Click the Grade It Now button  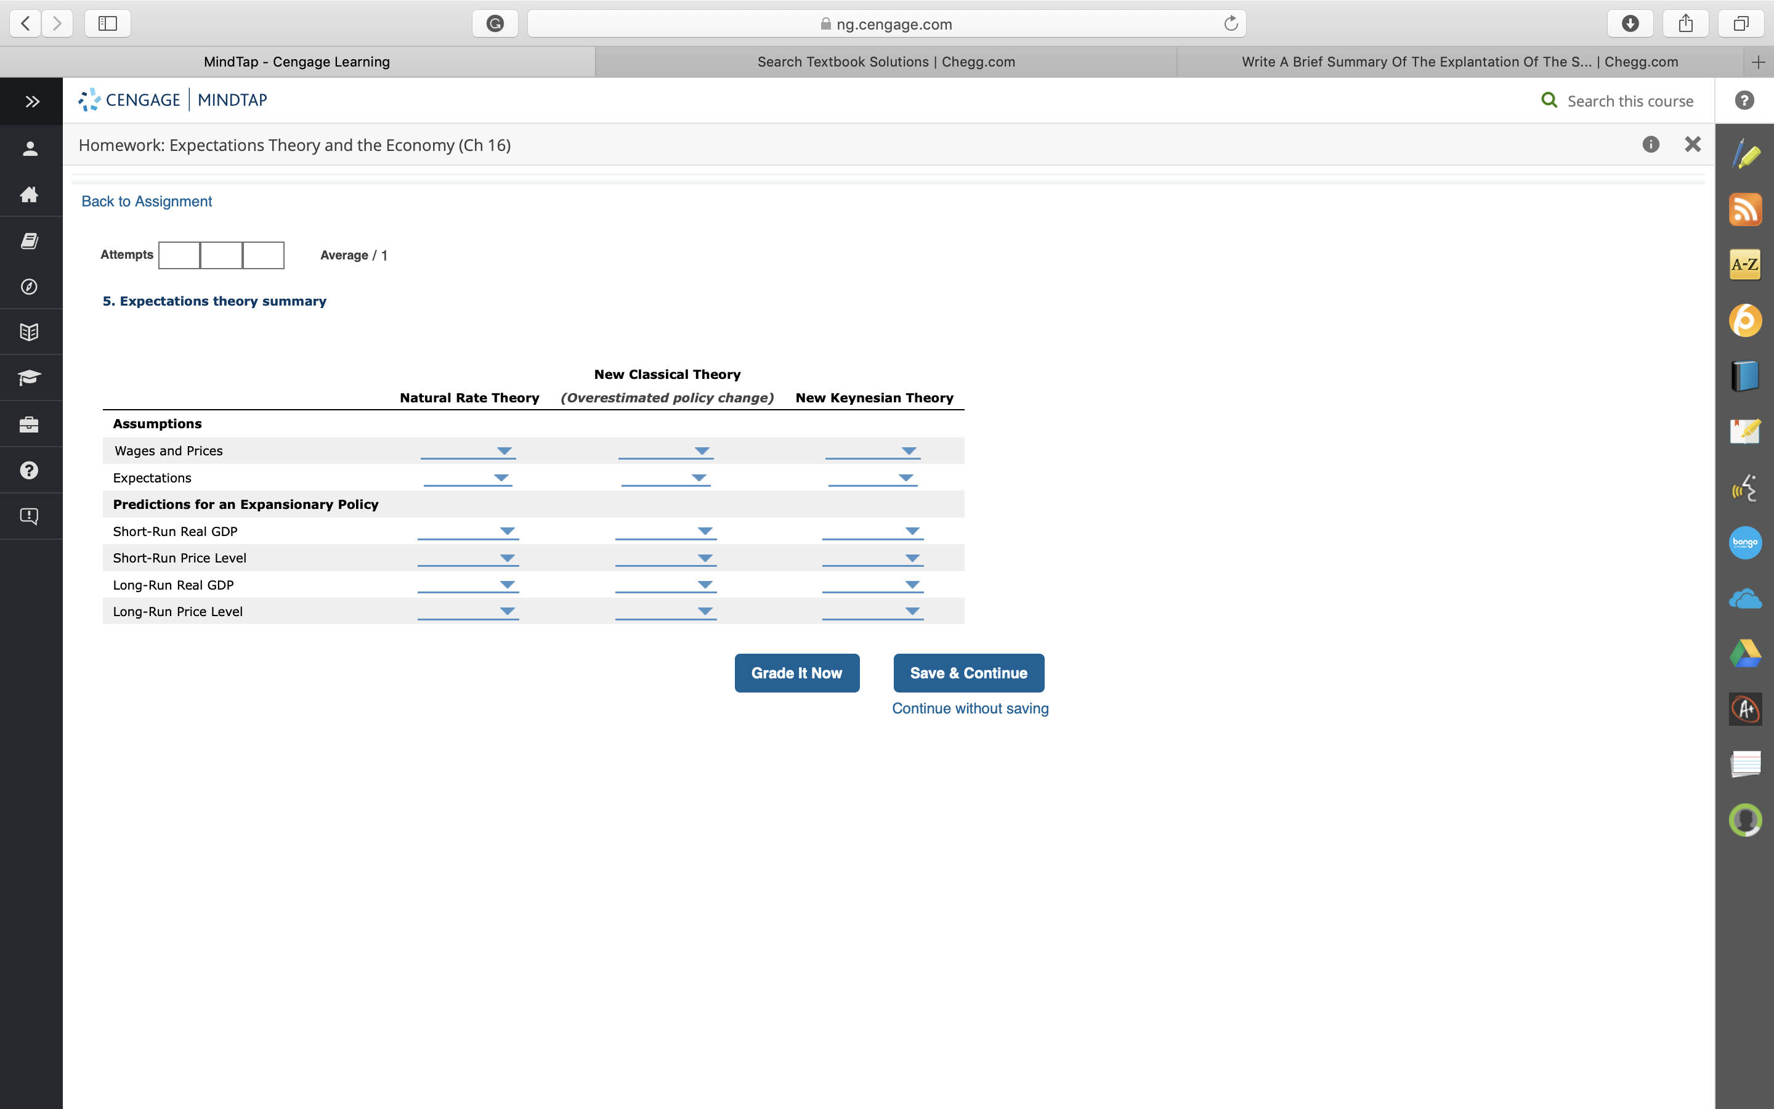[x=796, y=673]
